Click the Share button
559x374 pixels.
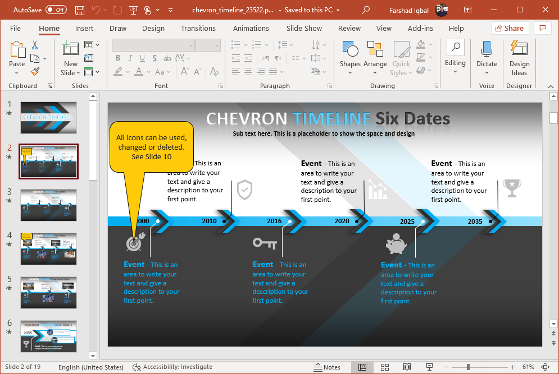tap(508, 28)
